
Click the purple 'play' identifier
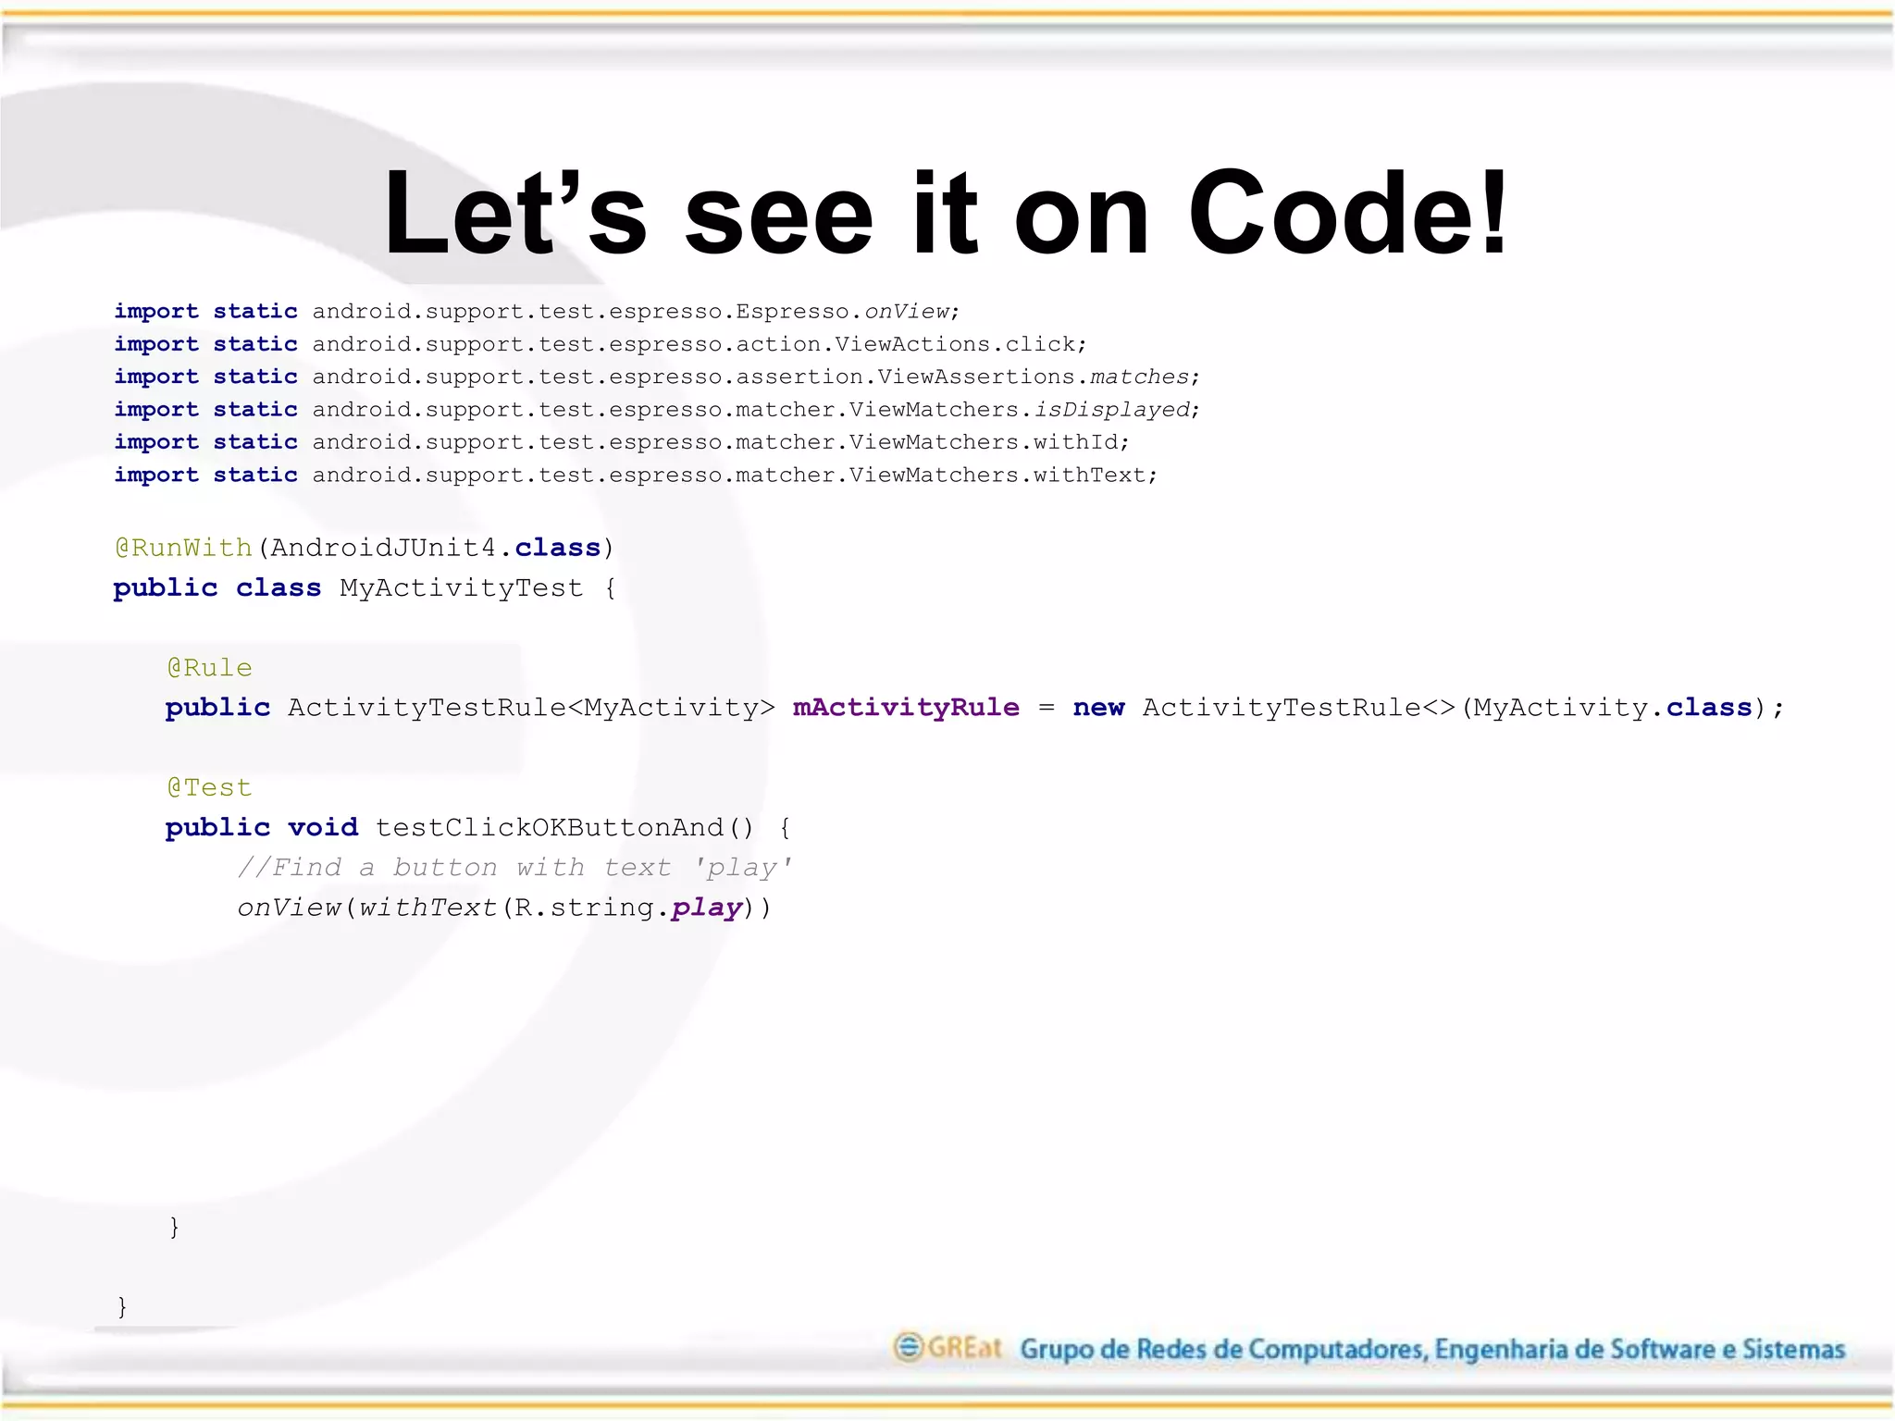coord(707,908)
